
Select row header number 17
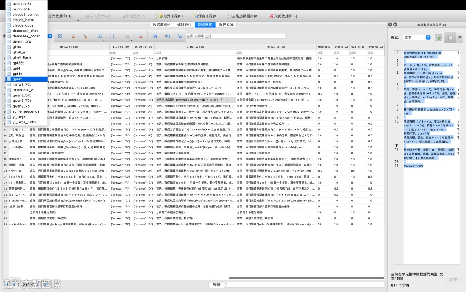tap(5, 153)
